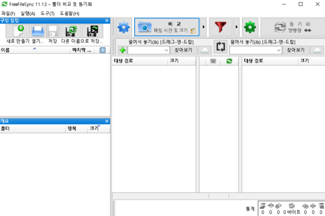The height and width of the screenshot is (216, 325).
Task: Click left folder 찾아보기 browse button
Action: pos(184,50)
